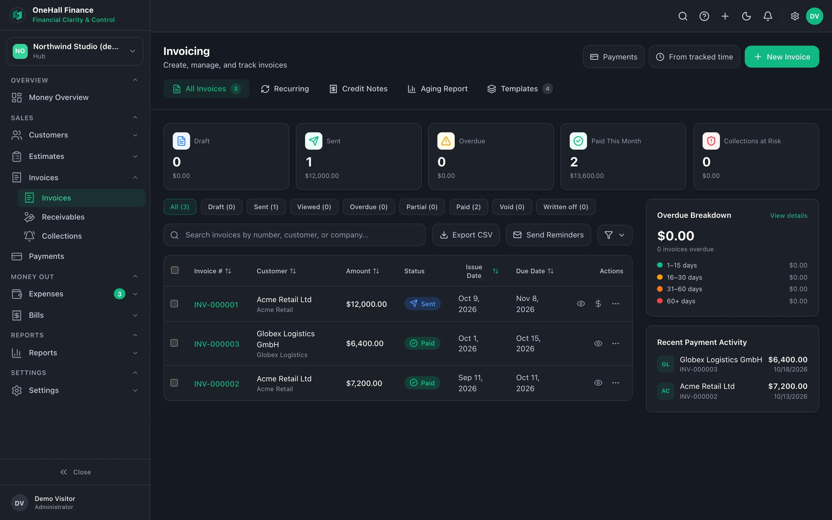Click the Sent summary card paper-plane icon
Screen dimensions: 832x520
tap(313, 141)
